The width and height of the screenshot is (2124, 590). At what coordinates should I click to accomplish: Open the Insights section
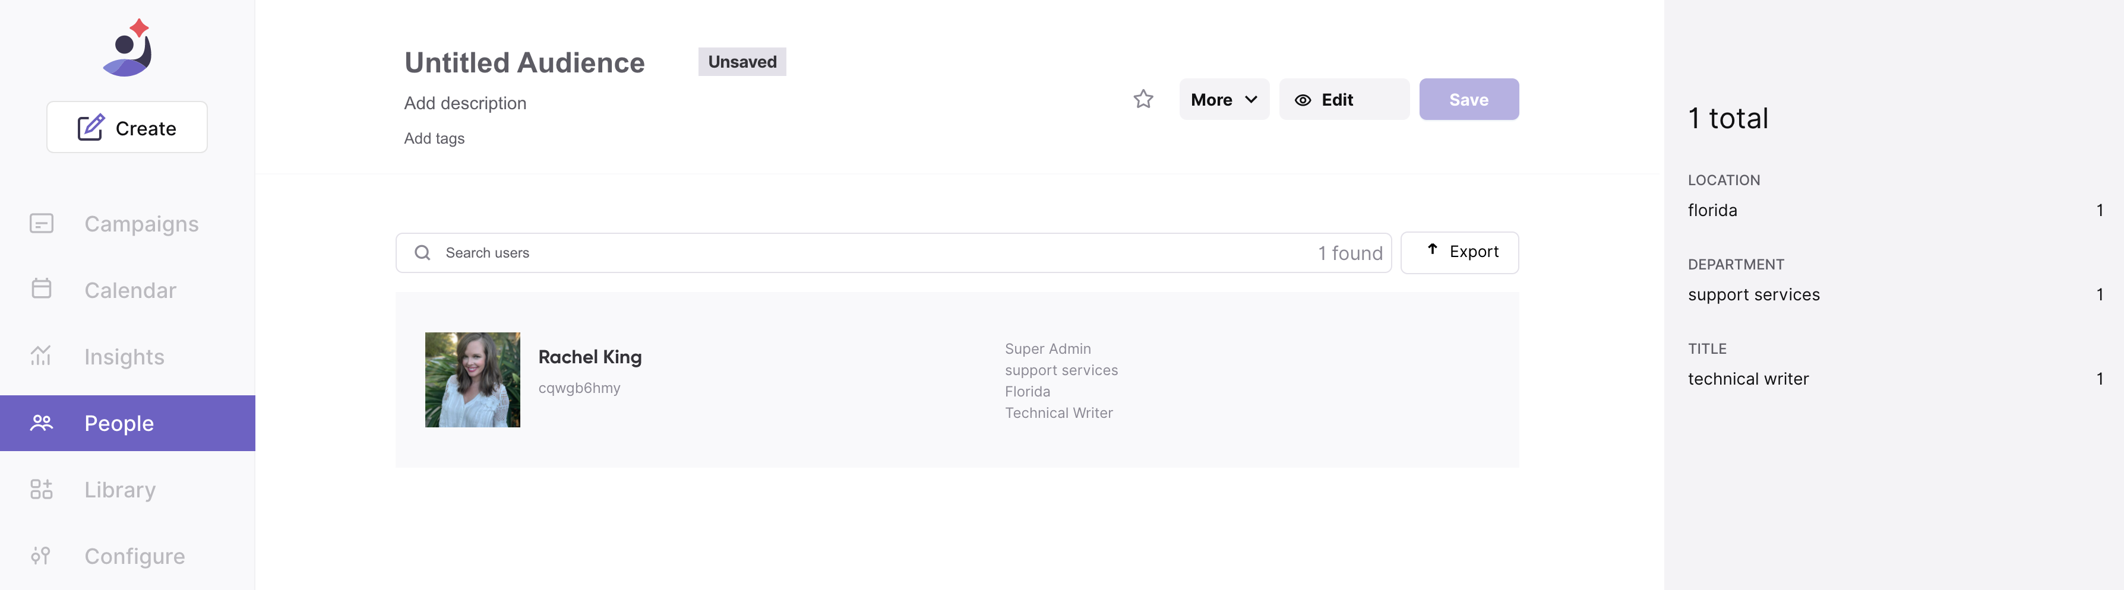click(128, 356)
